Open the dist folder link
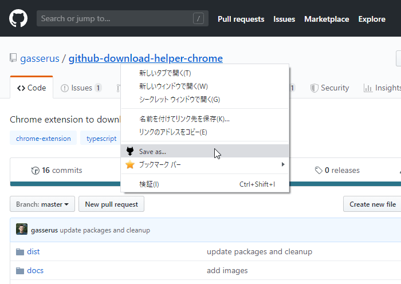Screen dimensions: 401x284 point(33,251)
